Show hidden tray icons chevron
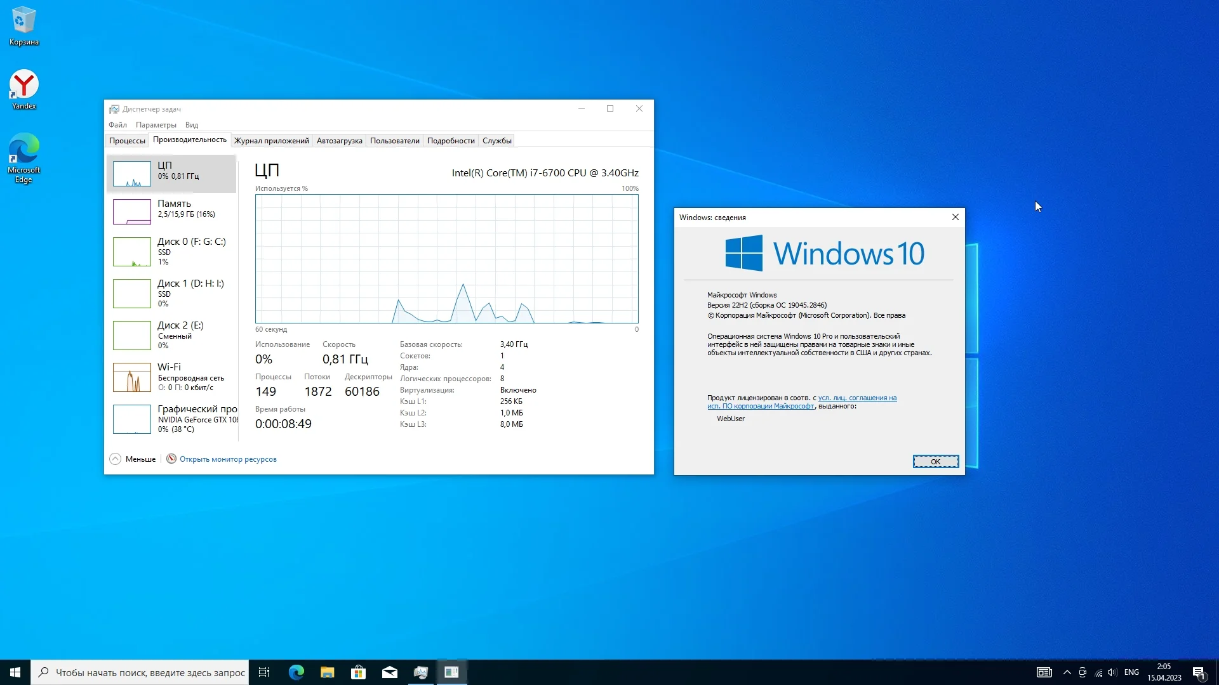Image resolution: width=1219 pixels, height=685 pixels. (x=1067, y=672)
